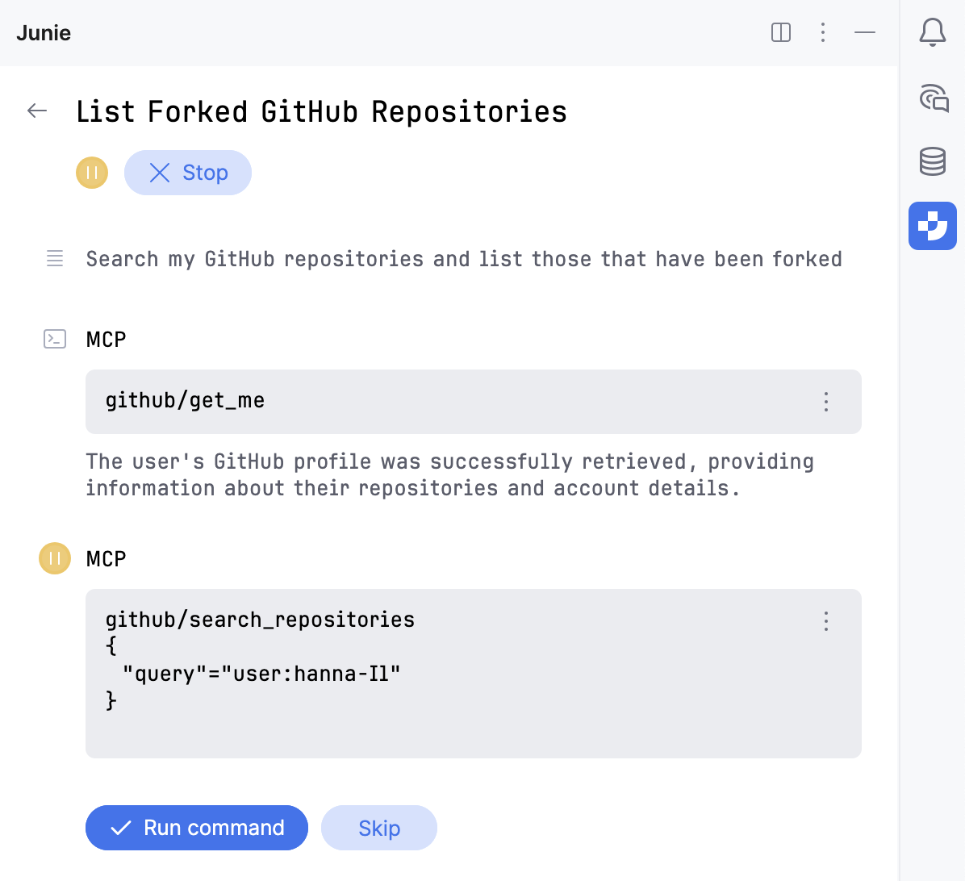The height and width of the screenshot is (881, 965).
Task: Open the AI Assistant chat panel
Action: pos(933,98)
